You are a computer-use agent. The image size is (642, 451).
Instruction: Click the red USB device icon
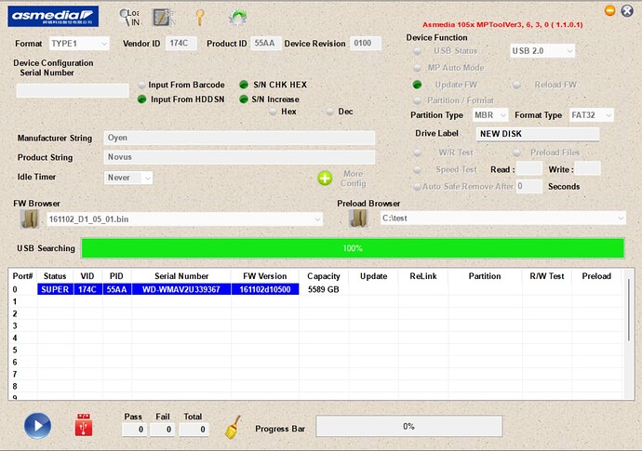85,425
